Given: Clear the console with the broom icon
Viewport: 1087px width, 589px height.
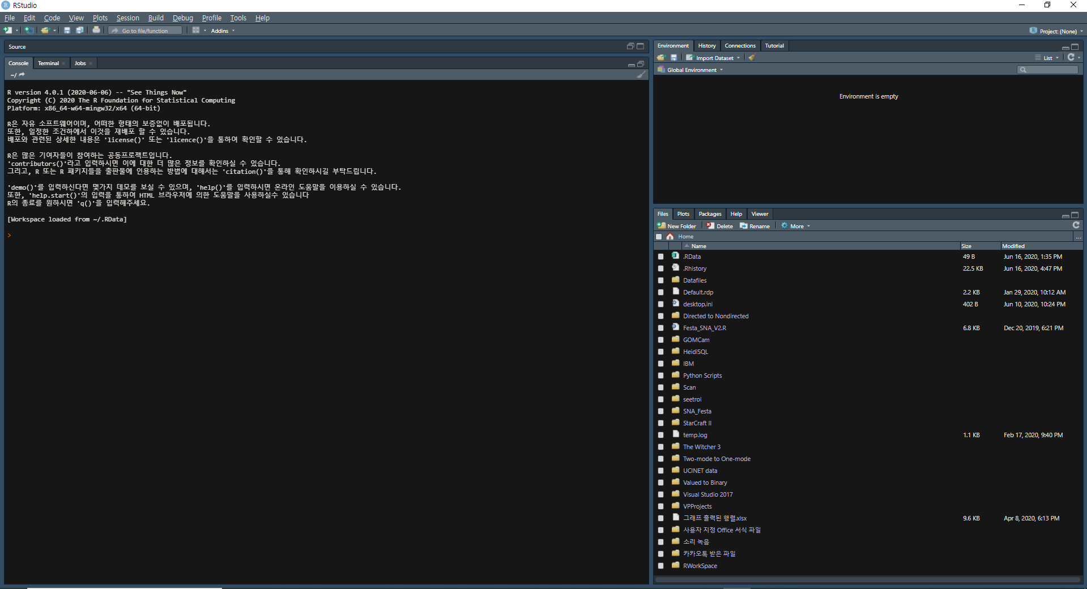Looking at the screenshot, I should click(641, 75).
